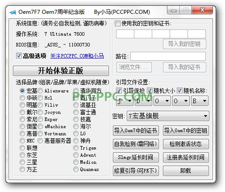Click the 卸载 button
The width and height of the screenshot is (225, 192).
pyautogui.click(x=186, y=171)
